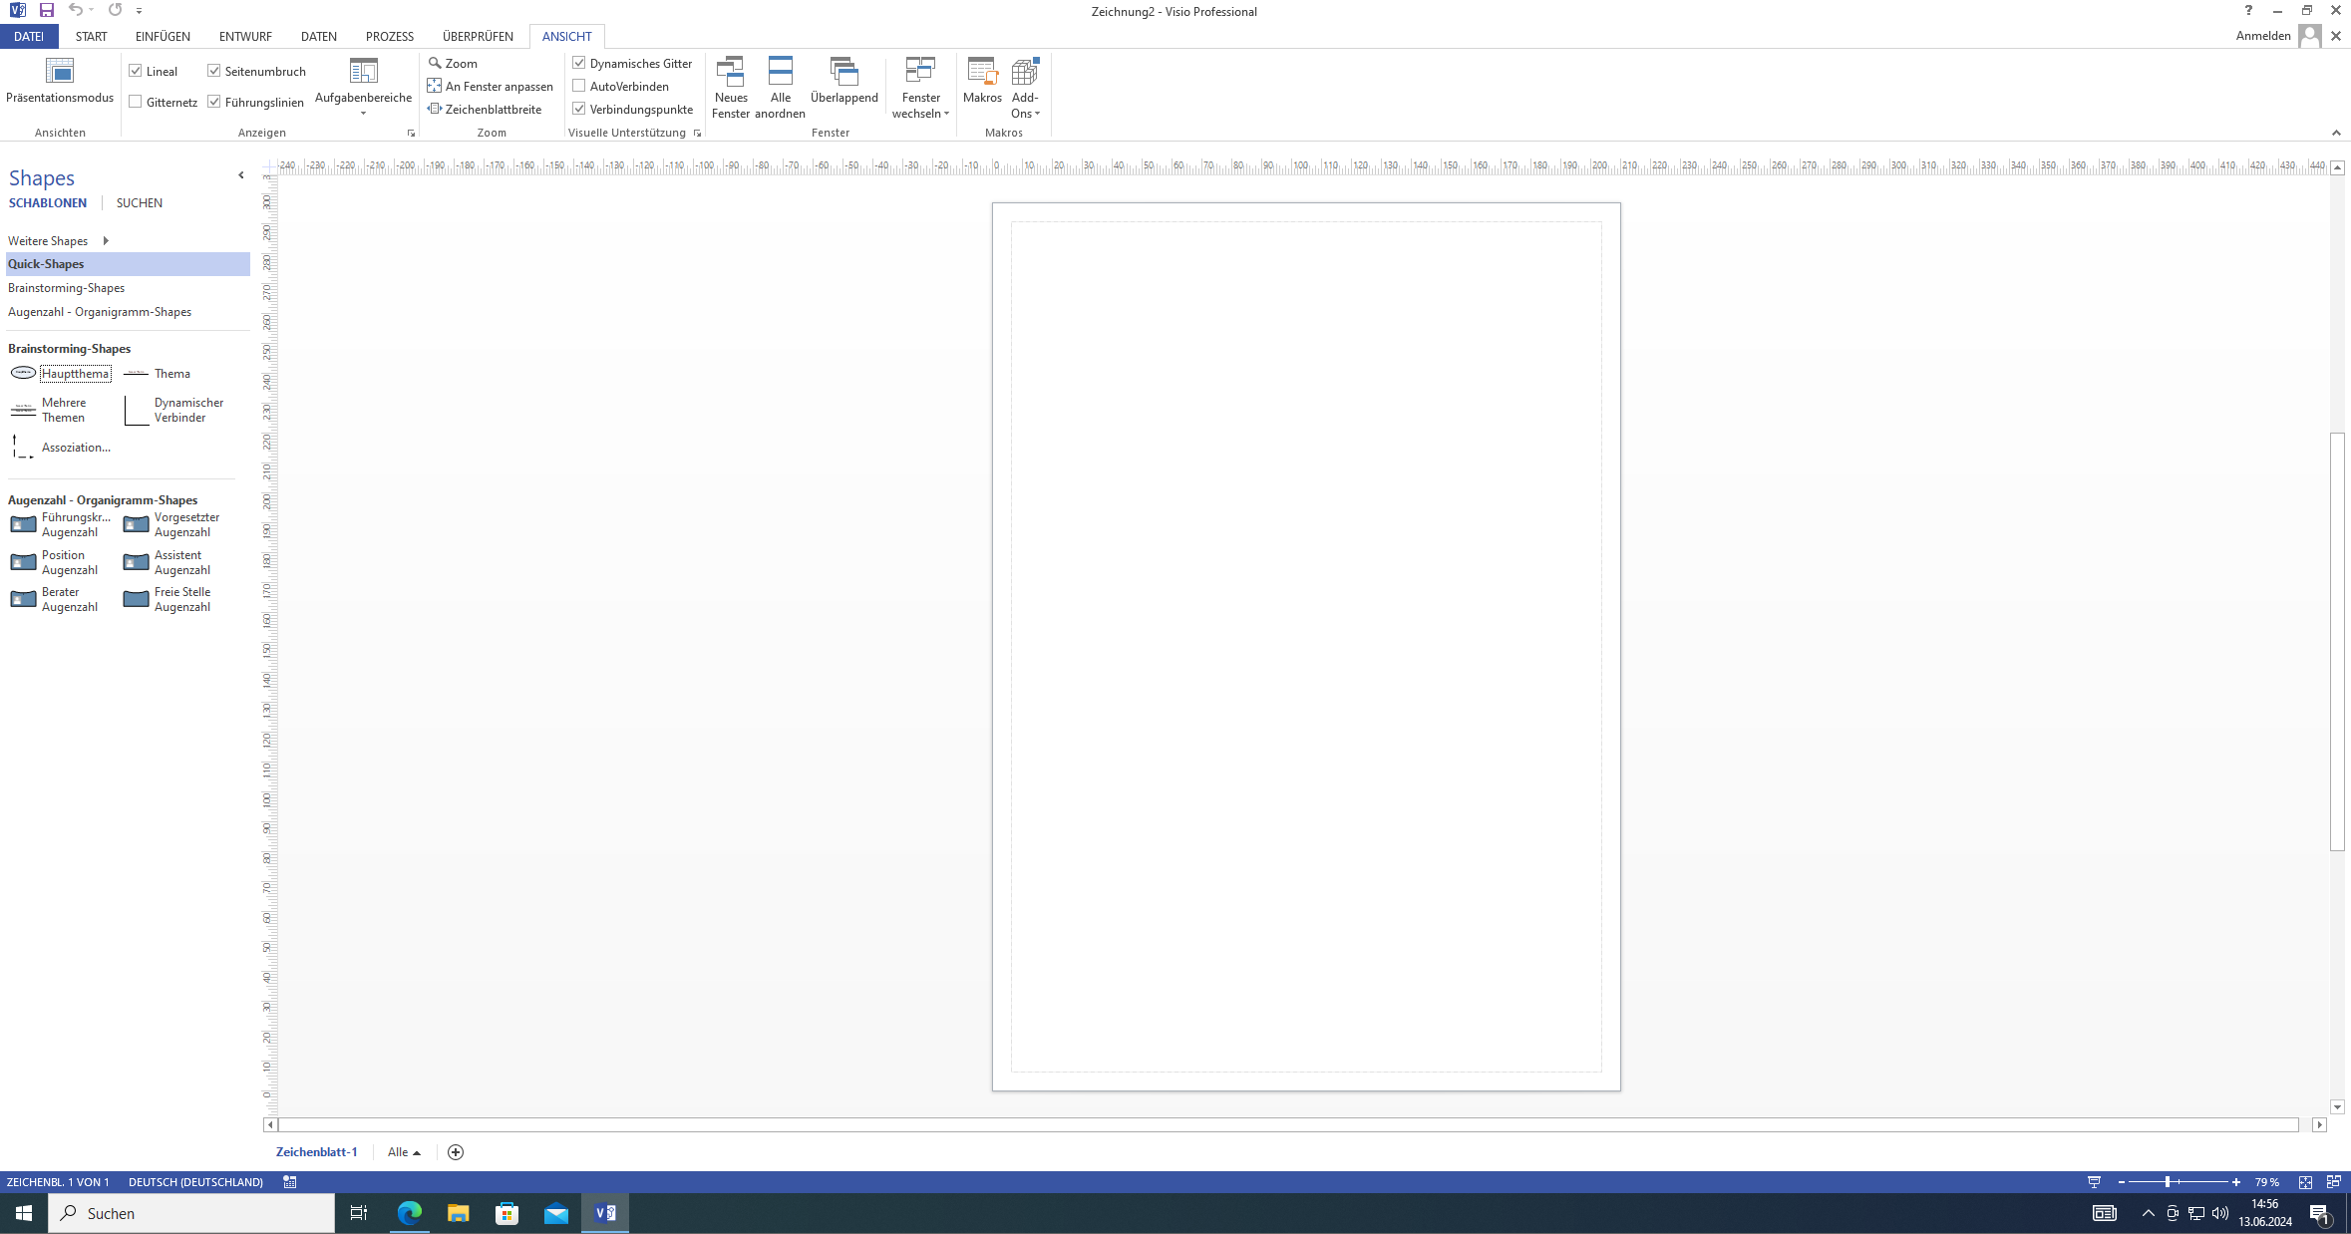Click the presentation mode status bar icon
This screenshot has width=2351, height=1234.
2094,1181
